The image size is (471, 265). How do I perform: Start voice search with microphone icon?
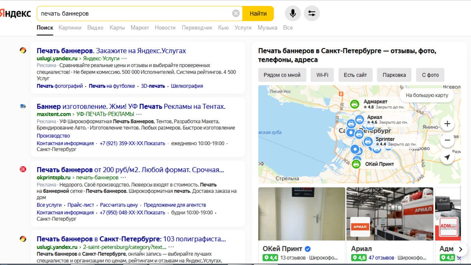(293, 14)
